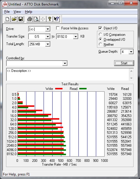Choose the Neither radio option
Image resolution: width=140 pixels, height=179 pixels.
pyautogui.click(x=100, y=44)
